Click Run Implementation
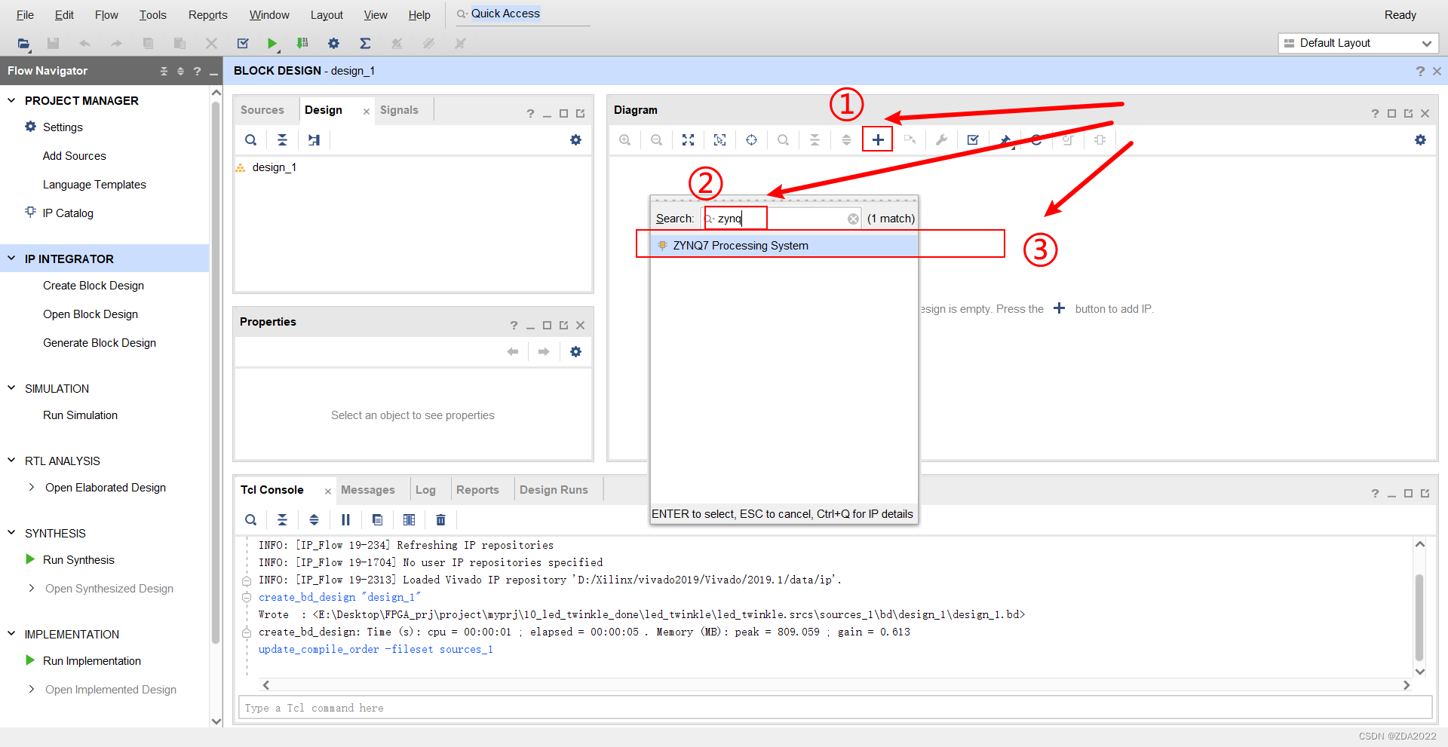The width and height of the screenshot is (1448, 747). coord(92,661)
